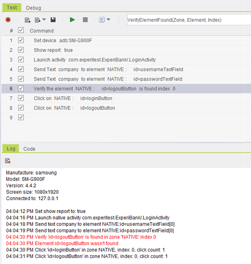Run the test with green play button
251x264 pixels.
(72, 20)
